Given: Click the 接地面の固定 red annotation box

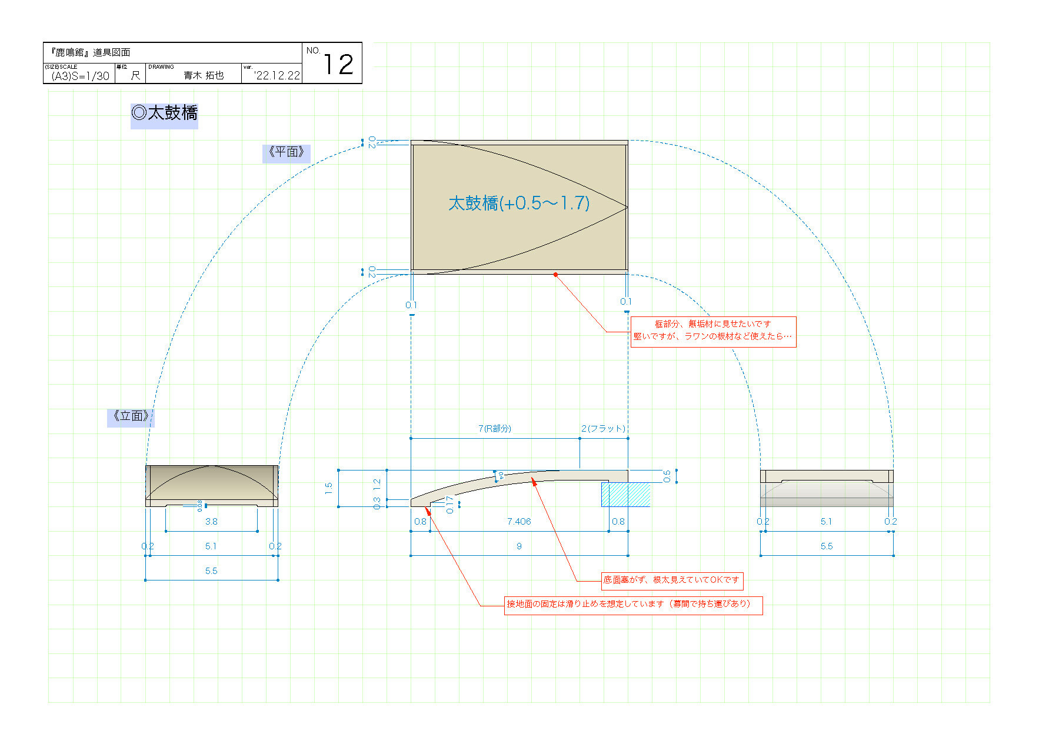Looking at the screenshot, I should pyautogui.click(x=632, y=604).
